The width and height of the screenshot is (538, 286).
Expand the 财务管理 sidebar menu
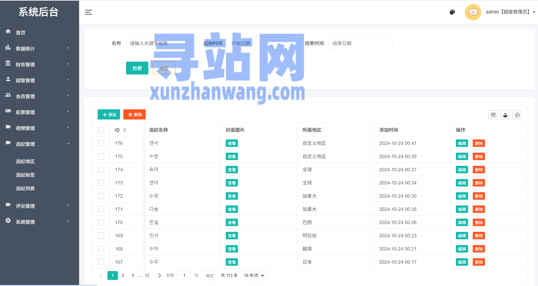tap(37, 64)
